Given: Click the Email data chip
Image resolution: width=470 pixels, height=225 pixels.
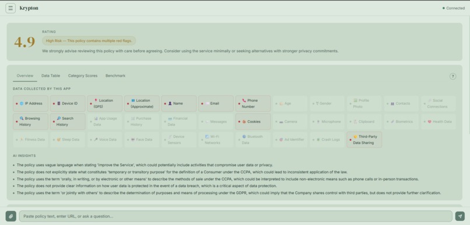Looking at the screenshot, I should click(x=216, y=103).
